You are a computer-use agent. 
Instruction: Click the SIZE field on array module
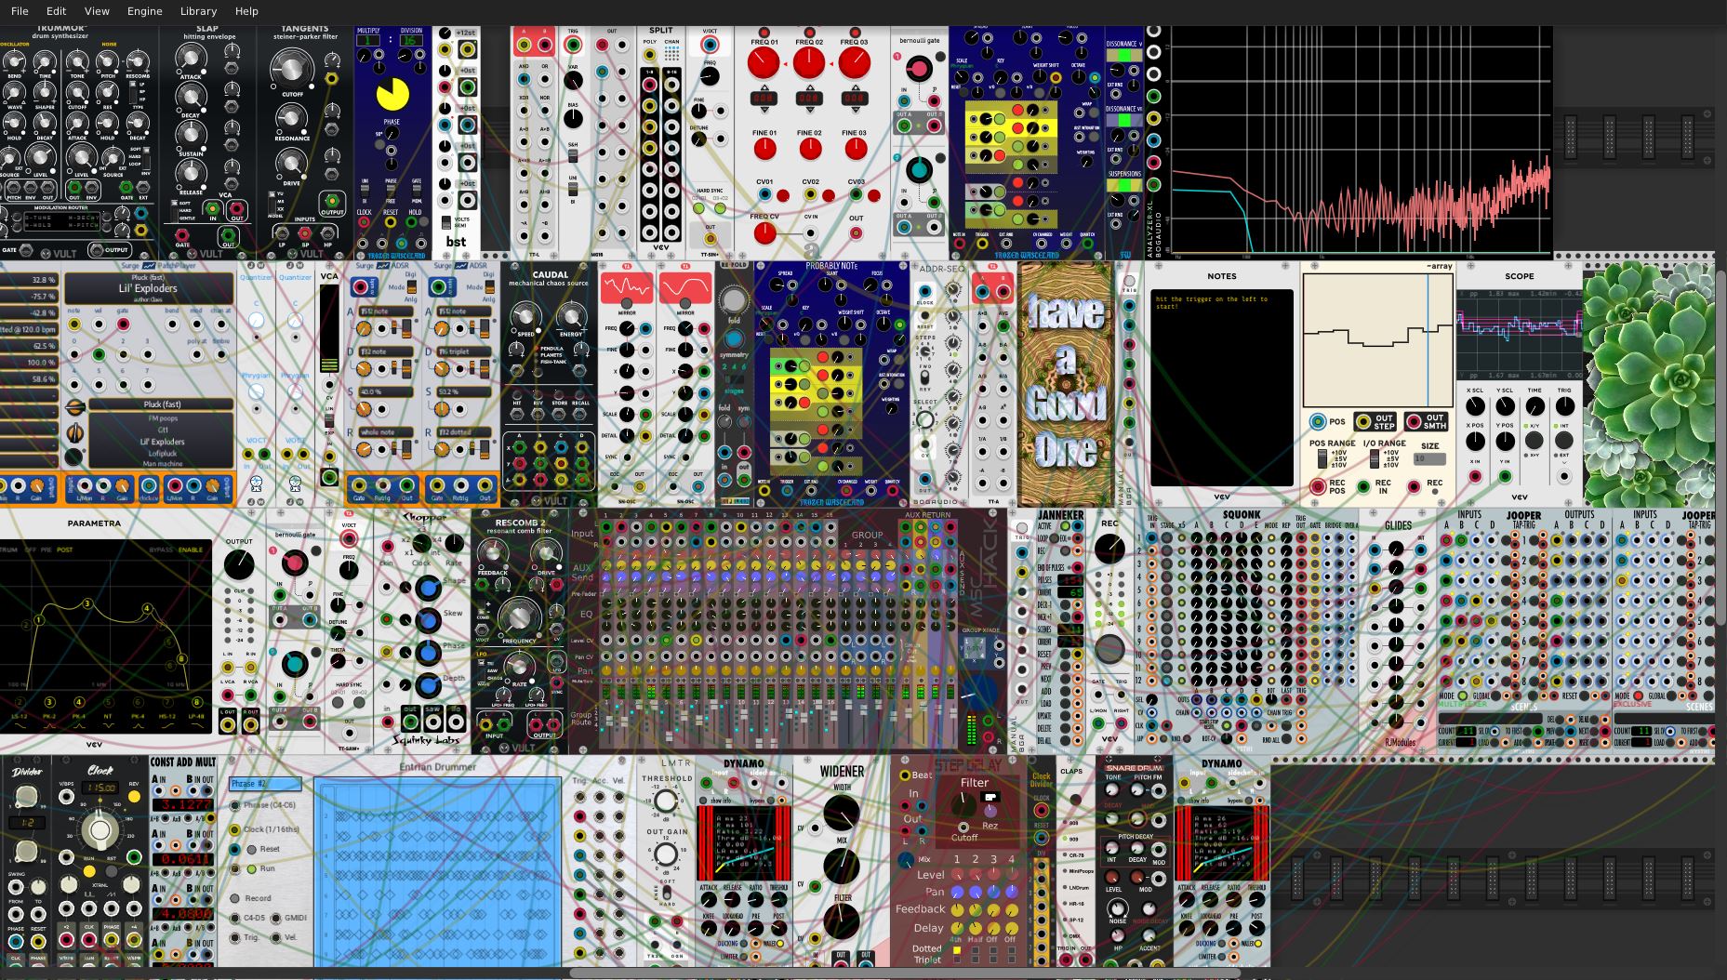[1429, 458]
